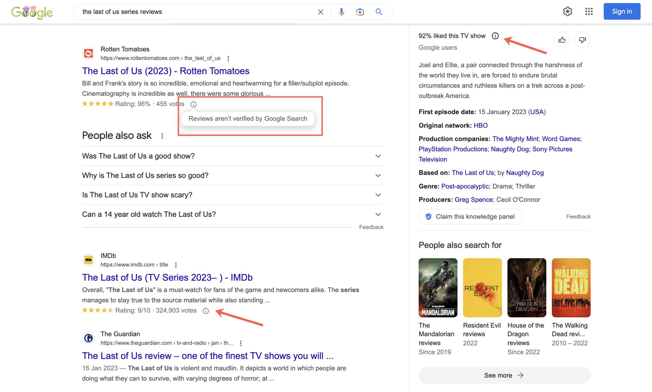Open PlayStation Productions link
The image size is (652, 392).
coord(453,149)
